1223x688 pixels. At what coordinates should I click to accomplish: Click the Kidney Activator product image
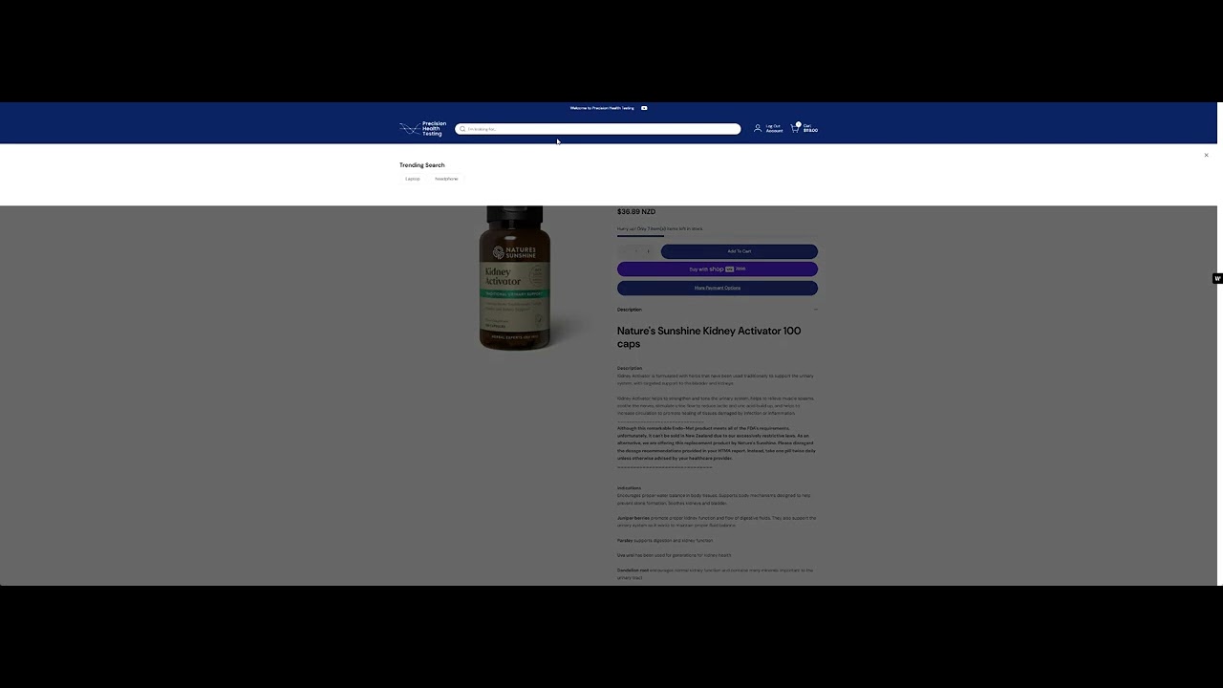[515, 278]
